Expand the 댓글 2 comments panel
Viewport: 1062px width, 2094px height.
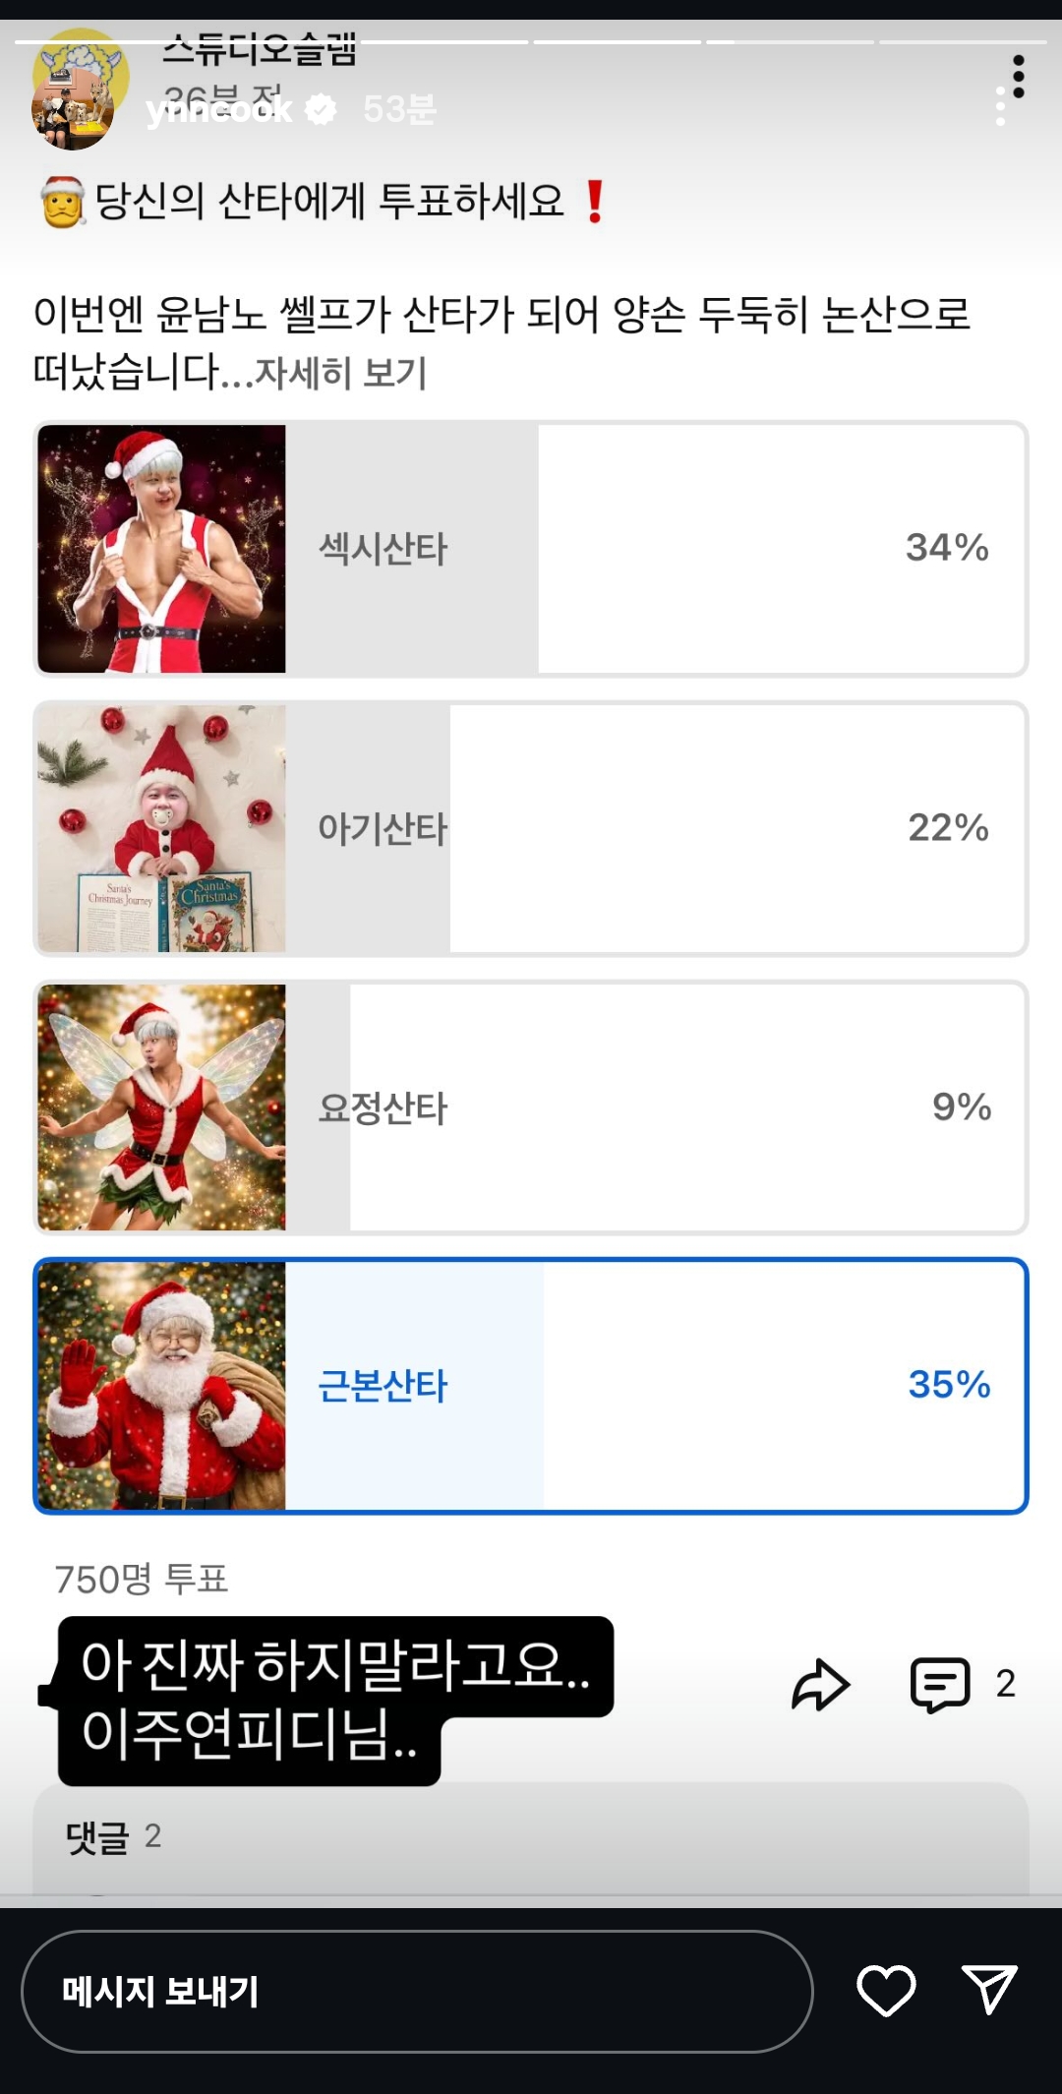point(531,1837)
